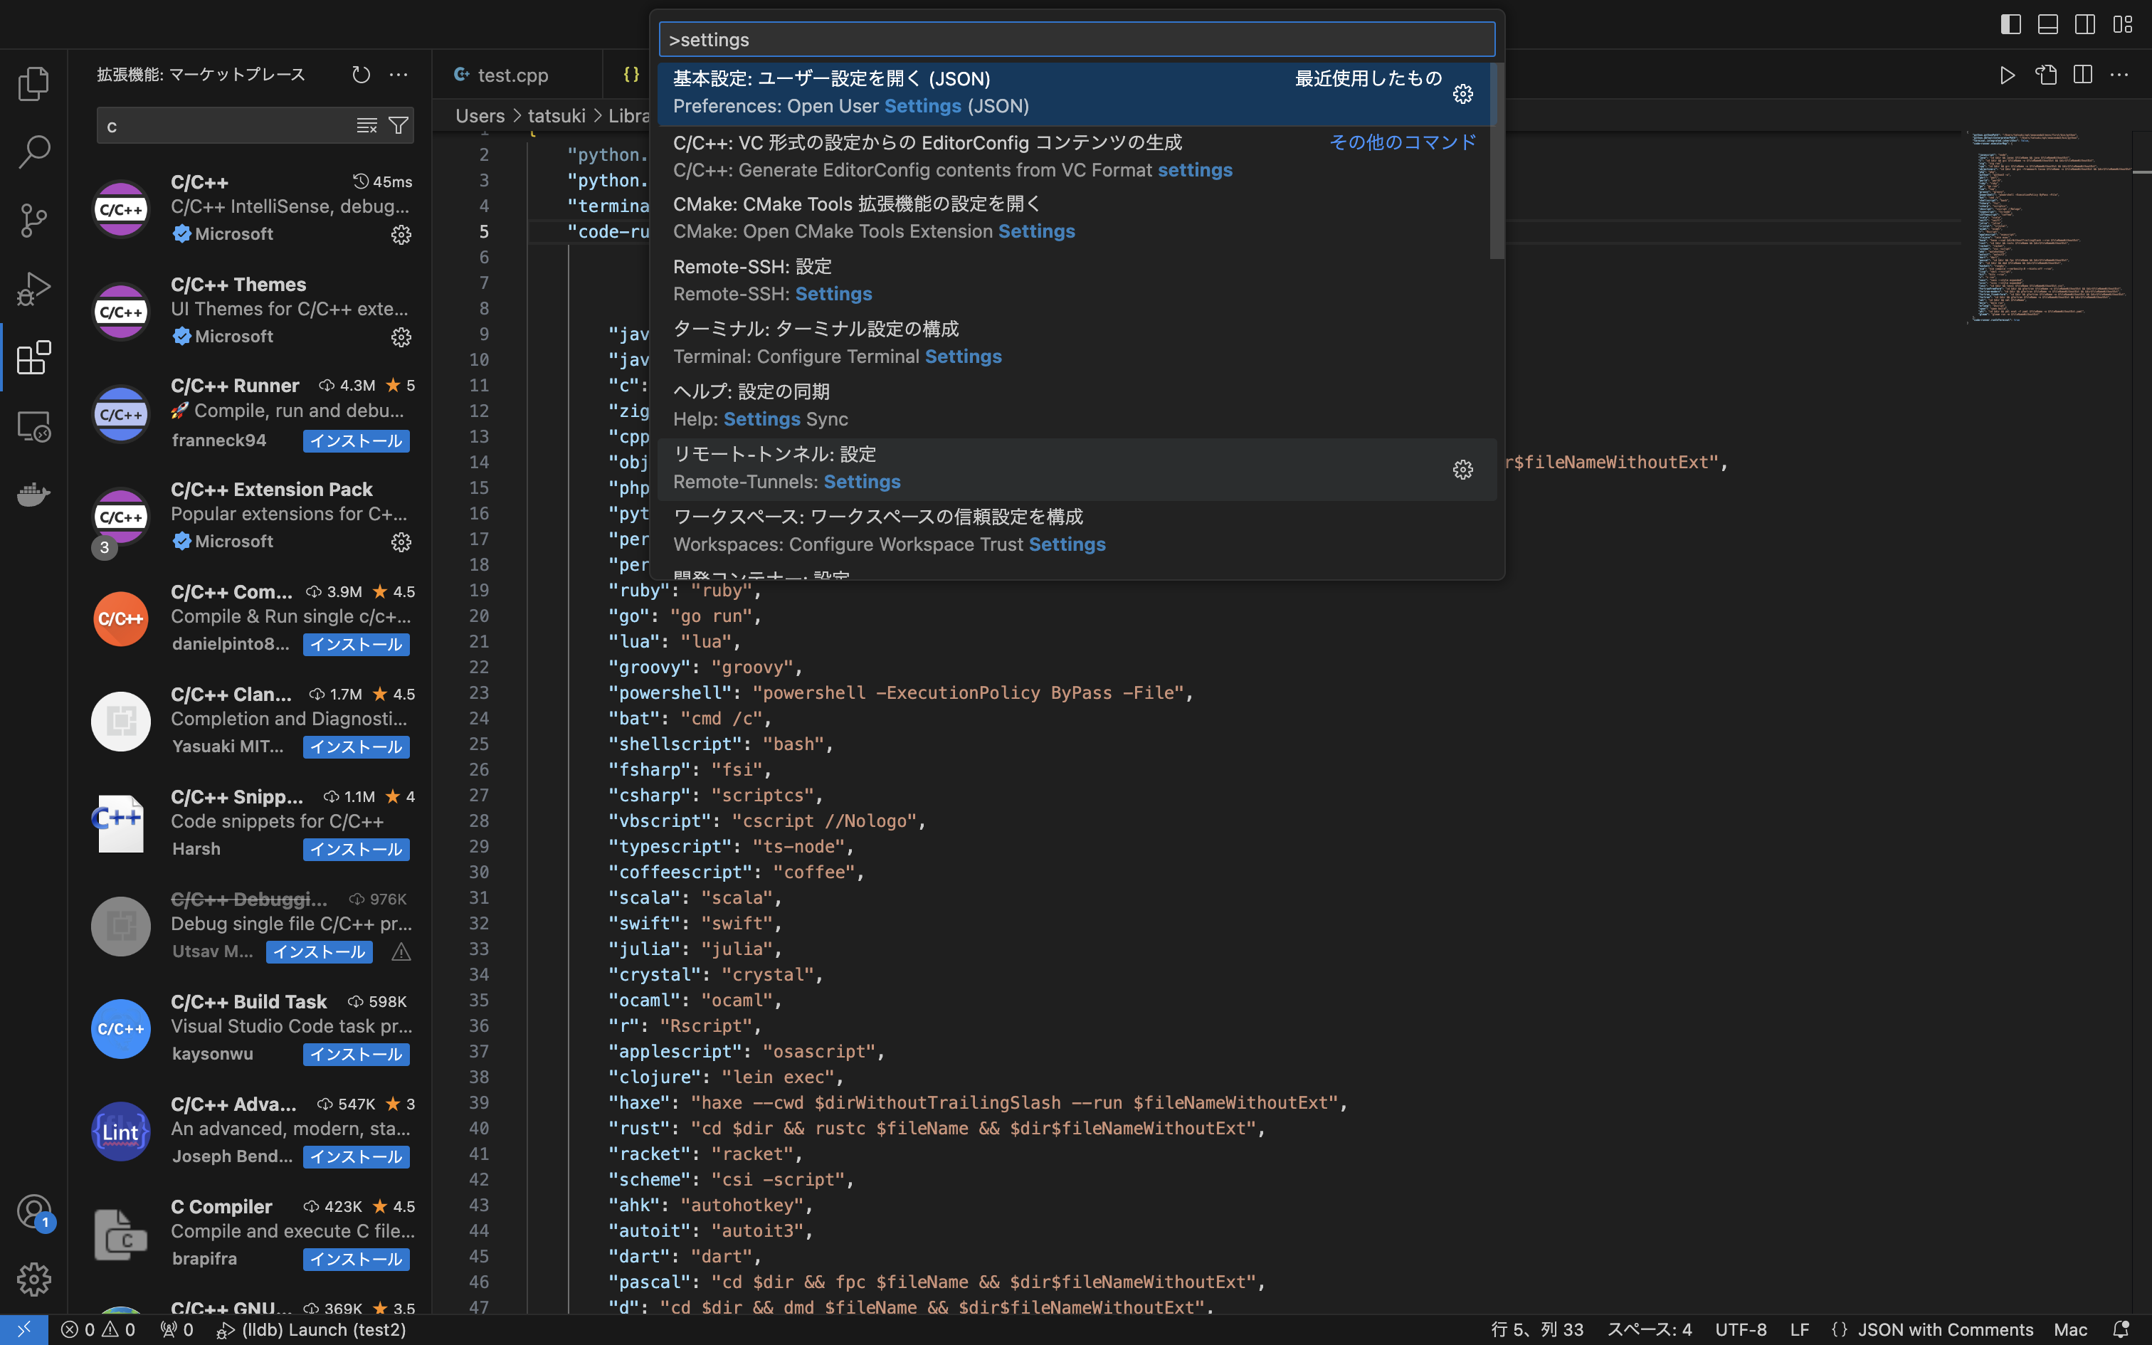The image size is (2152, 1345).
Task: Open Source Control view
Action: pos(33,220)
